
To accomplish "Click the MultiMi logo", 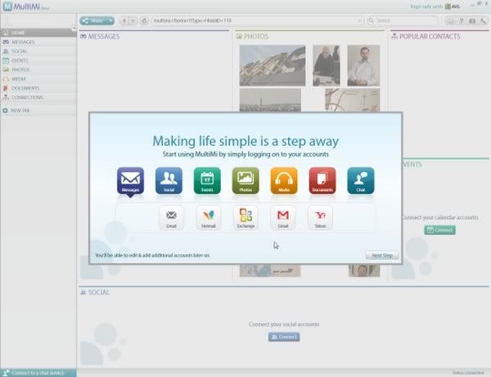I will pyautogui.click(x=25, y=7).
